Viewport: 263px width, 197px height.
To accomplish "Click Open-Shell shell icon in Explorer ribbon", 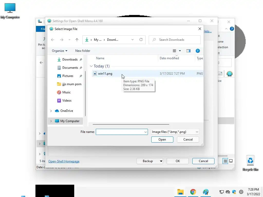I will (x=229, y=74).
